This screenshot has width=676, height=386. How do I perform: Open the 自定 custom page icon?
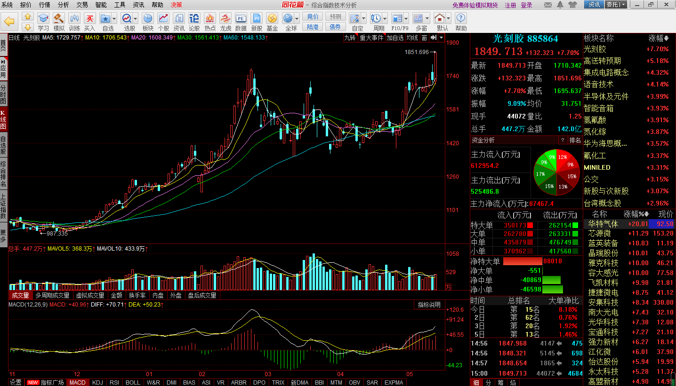pos(354,18)
